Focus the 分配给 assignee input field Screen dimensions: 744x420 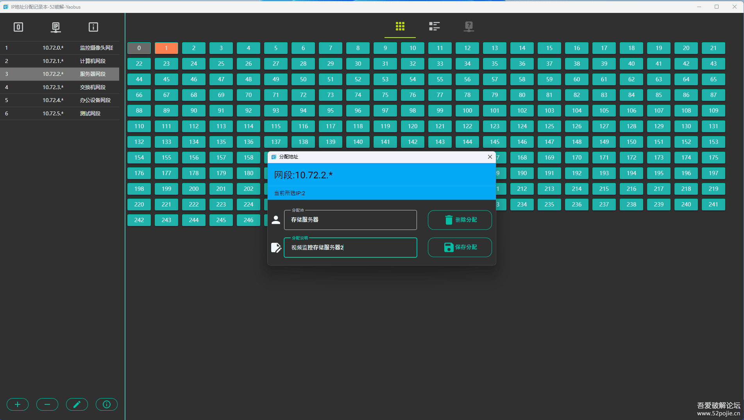(x=350, y=220)
